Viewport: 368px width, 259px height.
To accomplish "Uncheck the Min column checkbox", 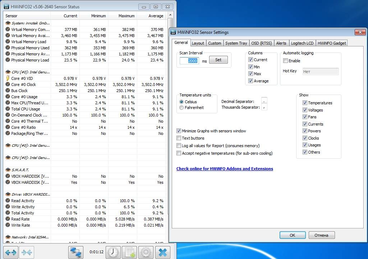I will tap(250, 67).
